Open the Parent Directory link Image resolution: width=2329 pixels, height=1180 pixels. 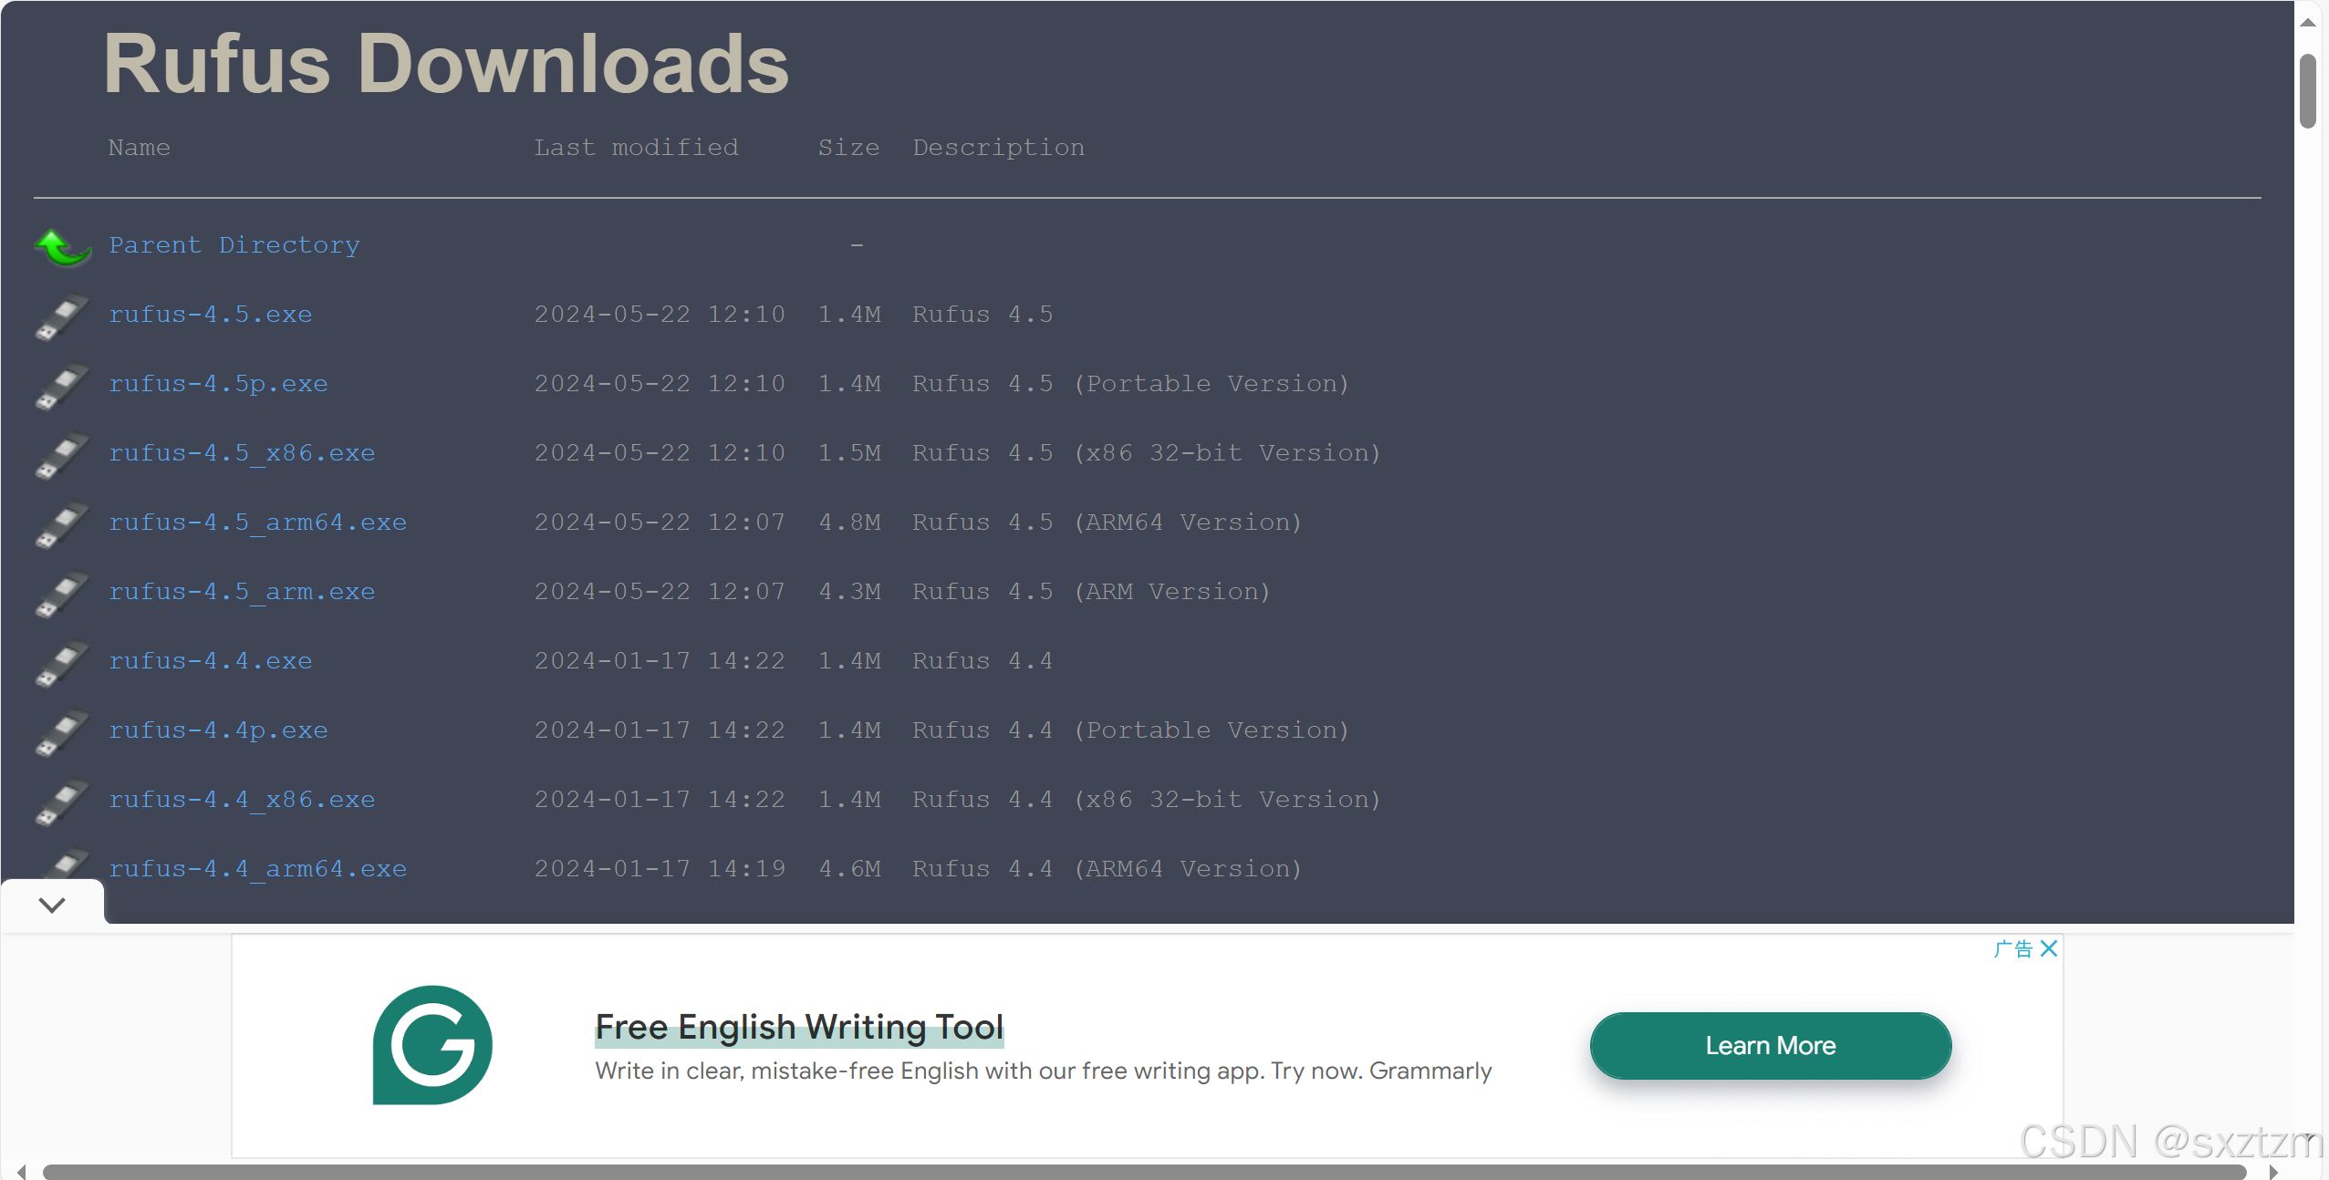[234, 245]
